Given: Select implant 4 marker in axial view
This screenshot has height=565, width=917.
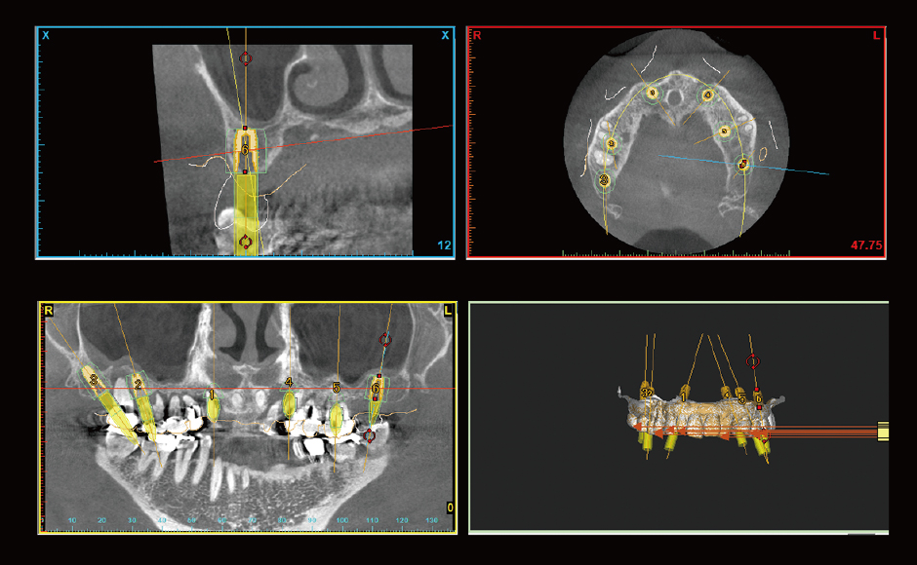Looking at the screenshot, I should [x=709, y=95].
